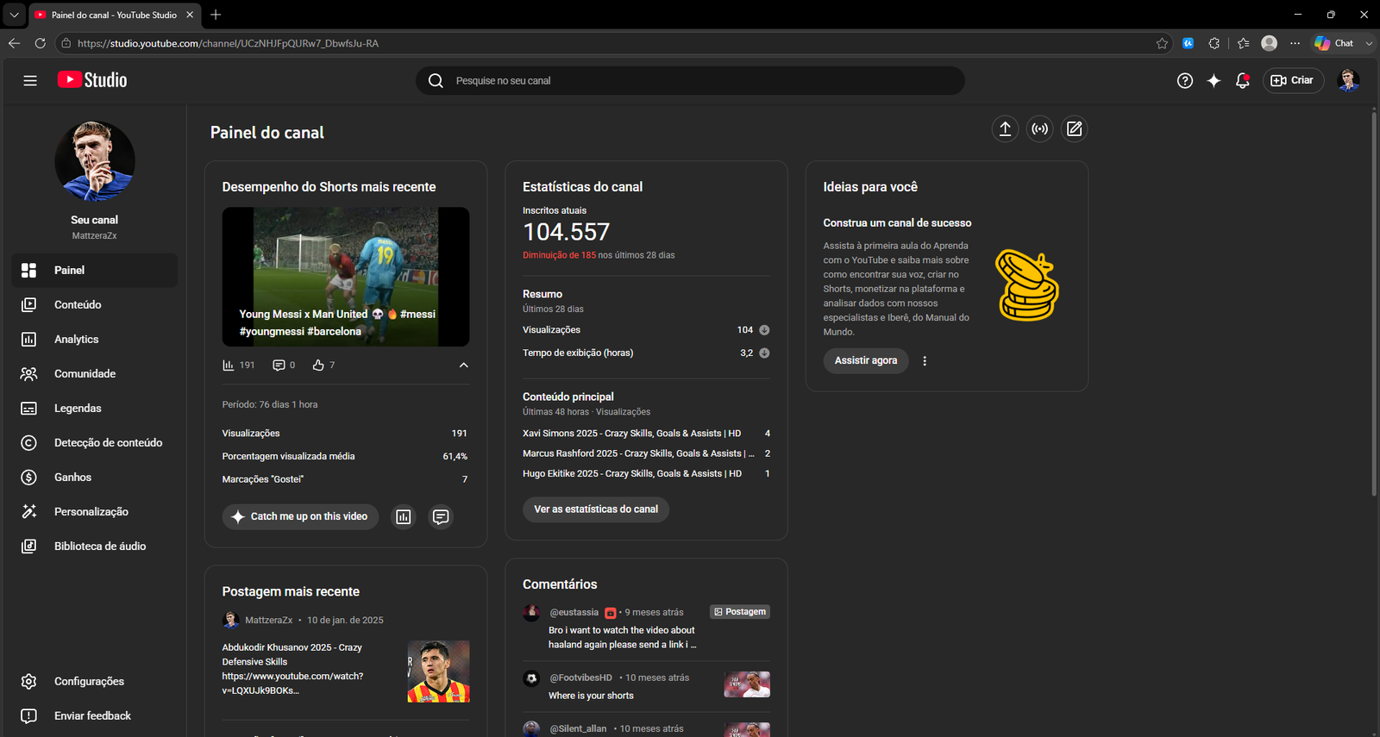Open Comunidade in the sidebar
Screen dimensions: 1380x737
point(95,373)
